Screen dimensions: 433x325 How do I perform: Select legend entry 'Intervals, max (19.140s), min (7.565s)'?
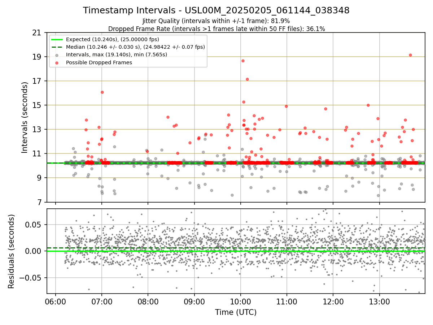coord(117,55)
